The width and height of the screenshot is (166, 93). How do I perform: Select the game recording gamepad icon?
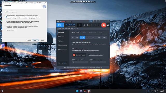coord(99,37)
